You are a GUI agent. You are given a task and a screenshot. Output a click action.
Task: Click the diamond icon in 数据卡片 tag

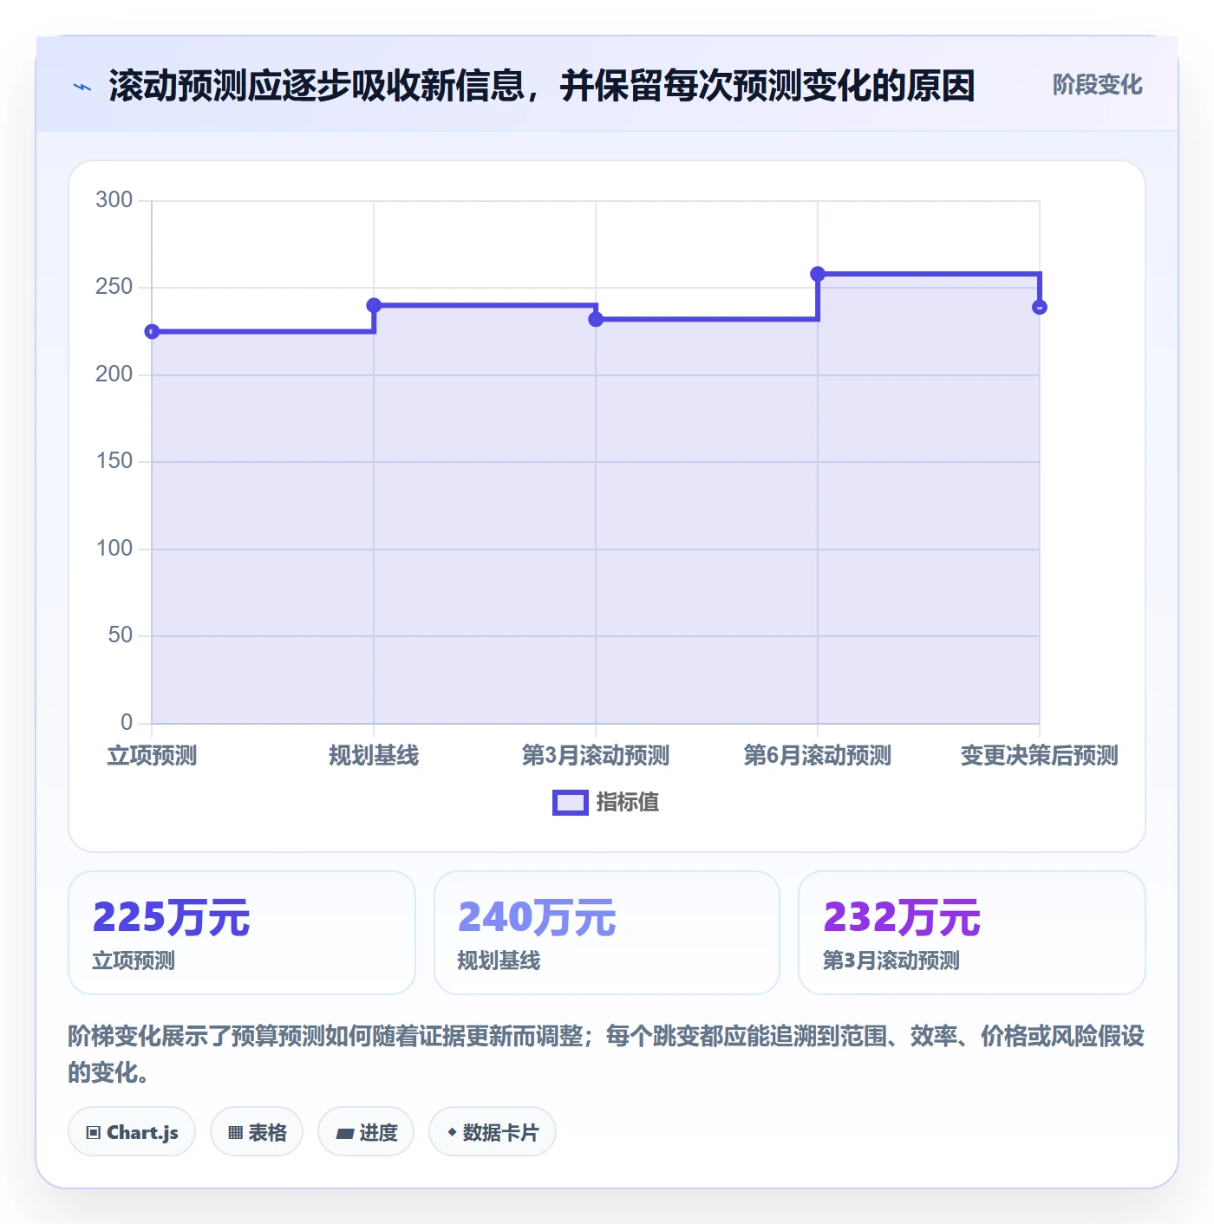click(452, 1132)
